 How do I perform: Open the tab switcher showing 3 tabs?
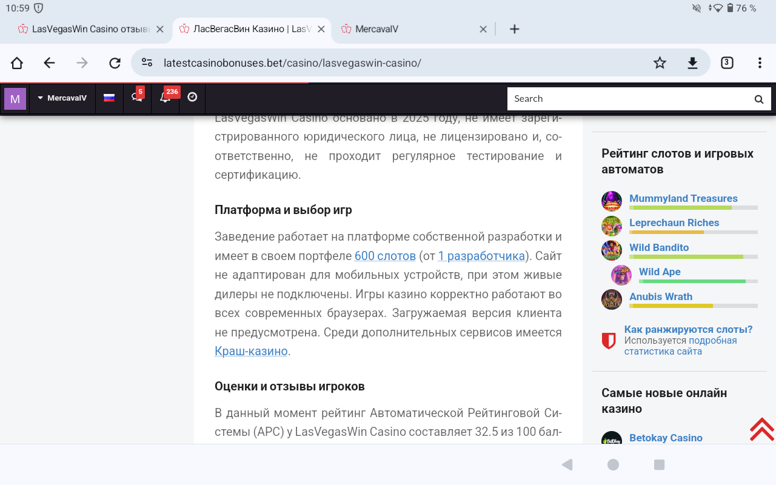(727, 62)
